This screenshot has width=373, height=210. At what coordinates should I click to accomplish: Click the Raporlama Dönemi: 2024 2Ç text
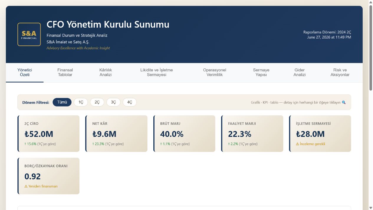point(327,32)
